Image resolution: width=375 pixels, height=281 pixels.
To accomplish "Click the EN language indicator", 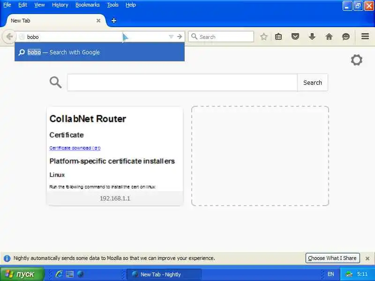I will tap(330, 274).
